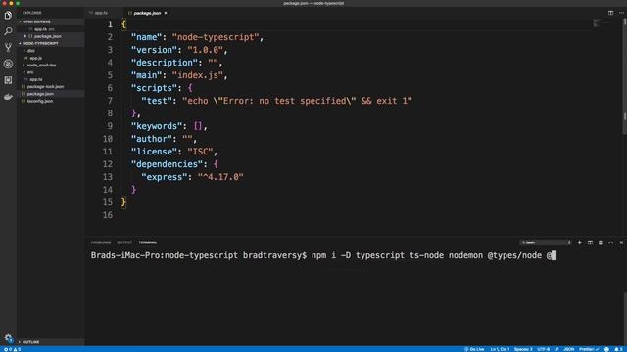
Task: Change file encoding UTF-8
Action: click(x=543, y=349)
